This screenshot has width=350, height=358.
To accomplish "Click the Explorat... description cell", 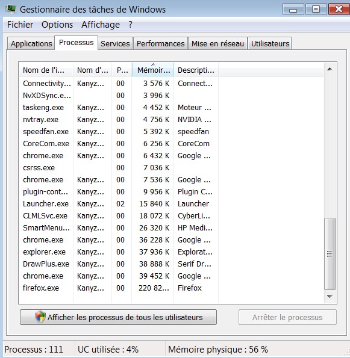I will click(x=195, y=252).
